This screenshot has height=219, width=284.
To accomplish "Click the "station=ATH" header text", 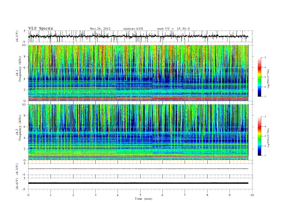I will (133, 29).
